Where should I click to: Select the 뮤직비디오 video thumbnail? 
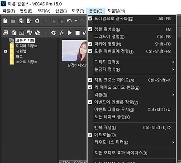click(74, 51)
